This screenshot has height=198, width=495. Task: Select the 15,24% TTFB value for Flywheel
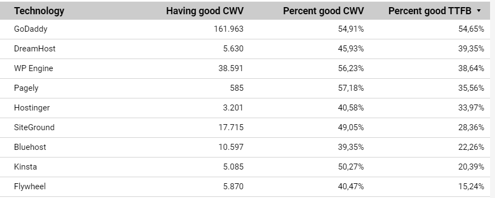[471, 187]
